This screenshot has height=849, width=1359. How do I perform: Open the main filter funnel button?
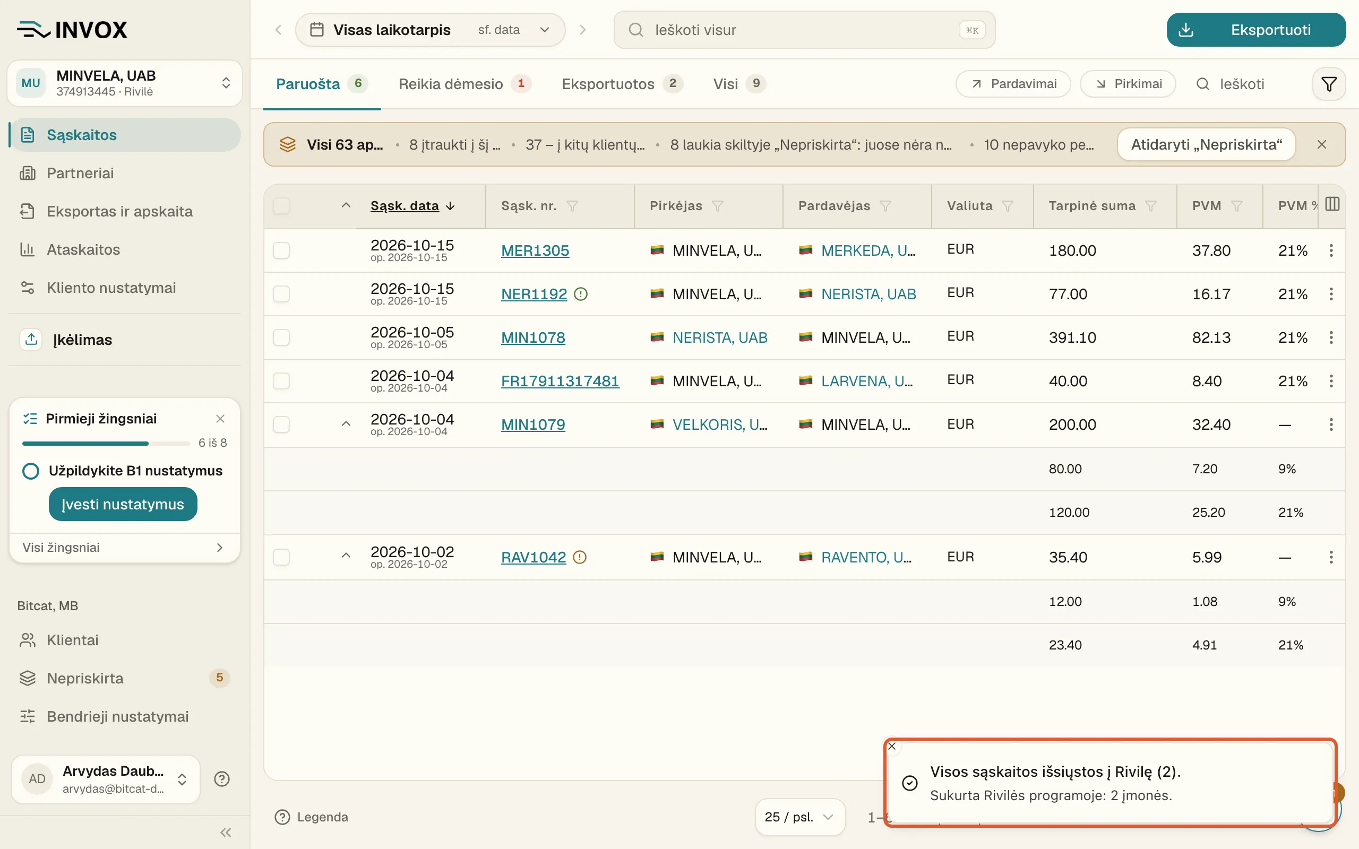click(1329, 84)
